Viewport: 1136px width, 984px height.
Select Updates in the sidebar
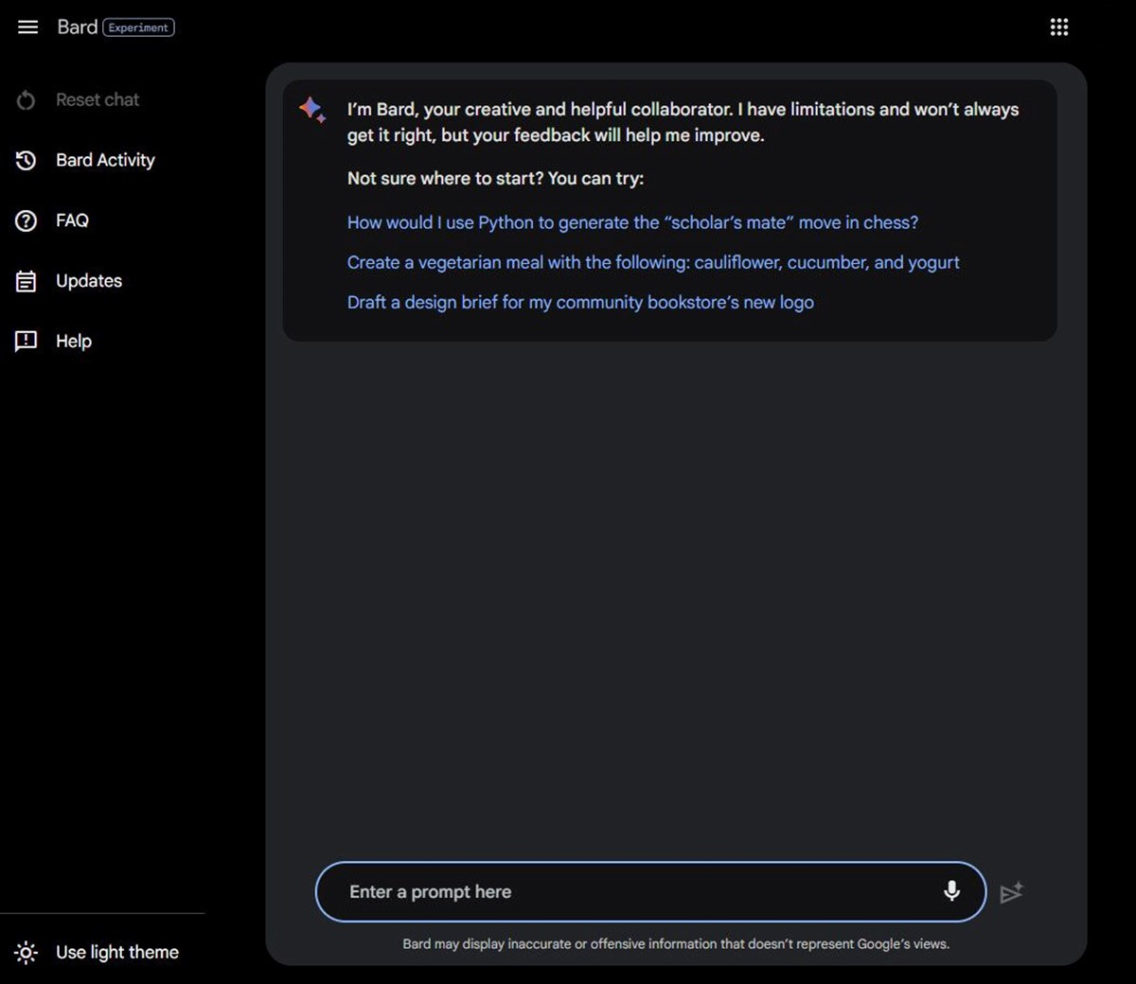[x=89, y=281]
